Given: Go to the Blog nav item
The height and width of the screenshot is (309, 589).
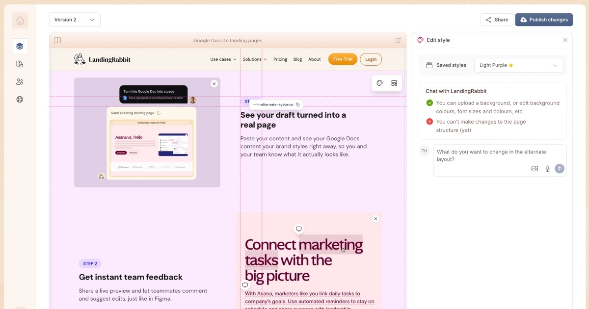Looking at the screenshot, I should (x=297, y=59).
